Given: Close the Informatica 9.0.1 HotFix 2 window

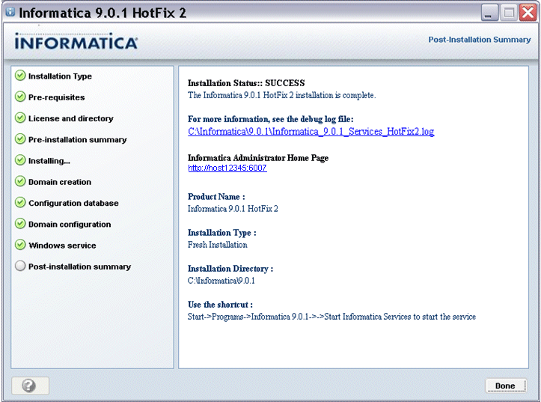Looking at the screenshot, I should pos(528,13).
